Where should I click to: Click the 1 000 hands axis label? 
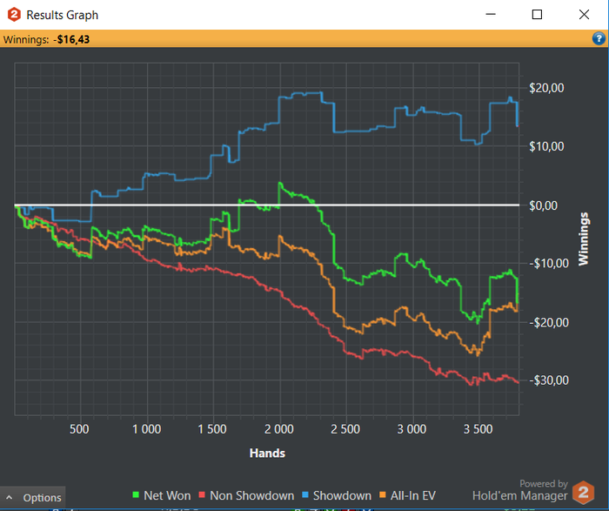coord(146,429)
